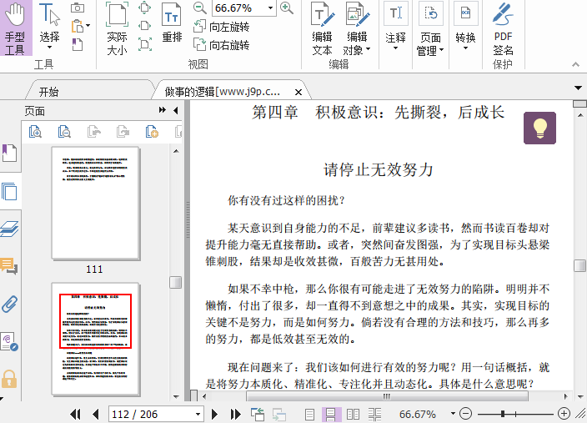
Task: Click the lightbulb tips button
Action: tap(539, 128)
